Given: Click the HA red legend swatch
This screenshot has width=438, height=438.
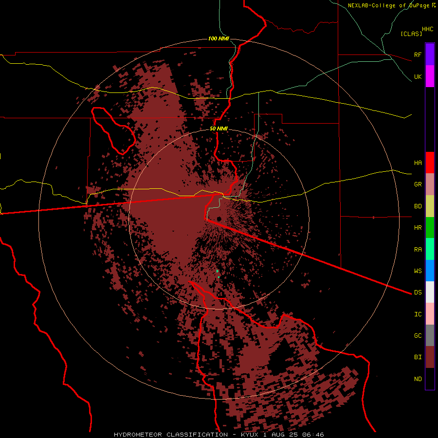Looking at the screenshot, I should [x=430, y=163].
